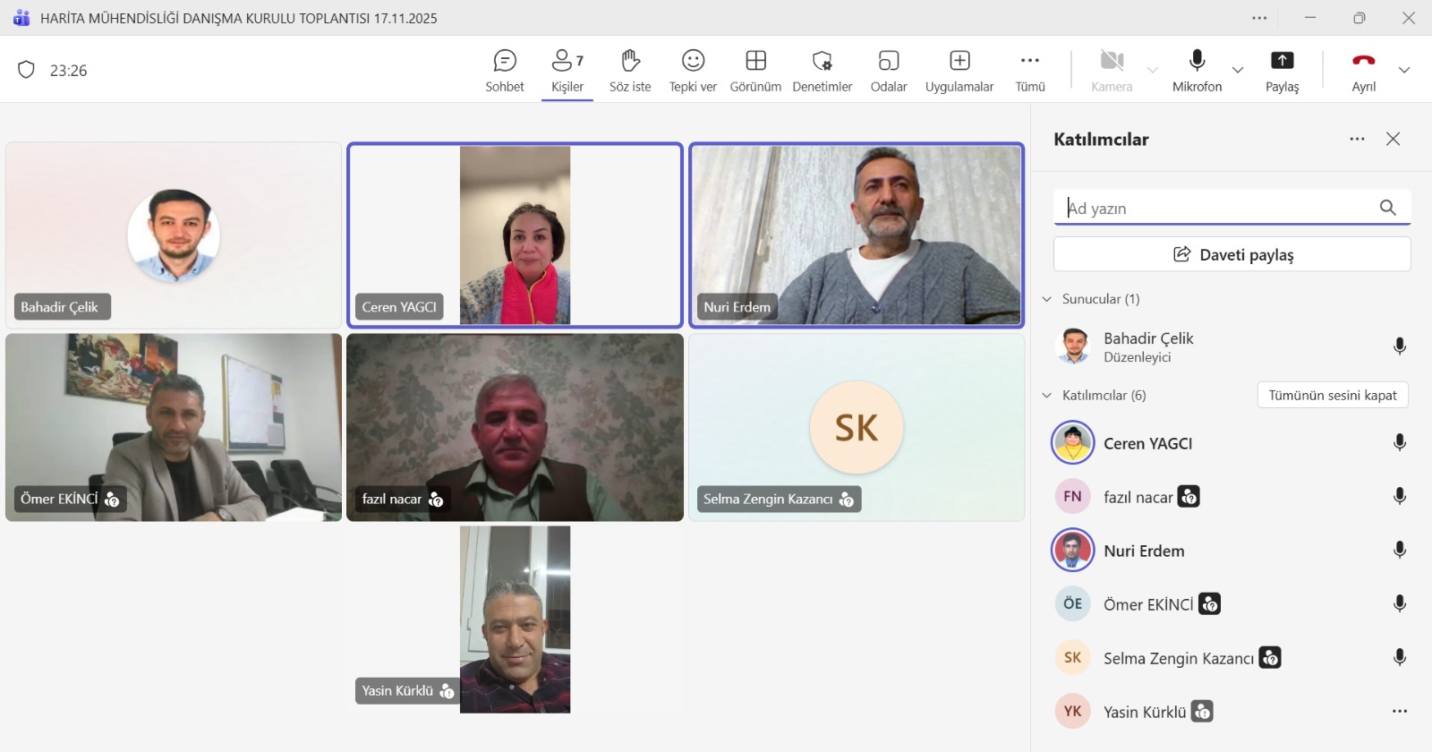The height and width of the screenshot is (752, 1432).
Task: Mute Ceren YAGCI's microphone in list
Action: (x=1400, y=443)
